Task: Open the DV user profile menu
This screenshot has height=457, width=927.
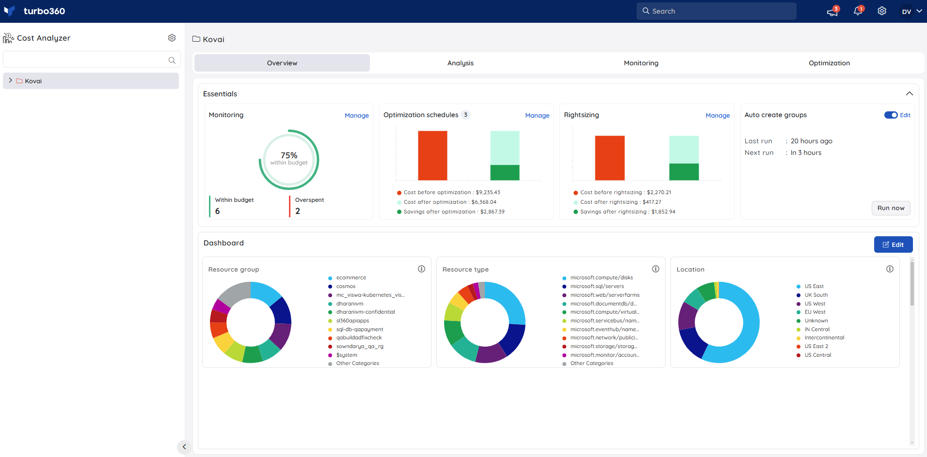Action: coord(912,11)
